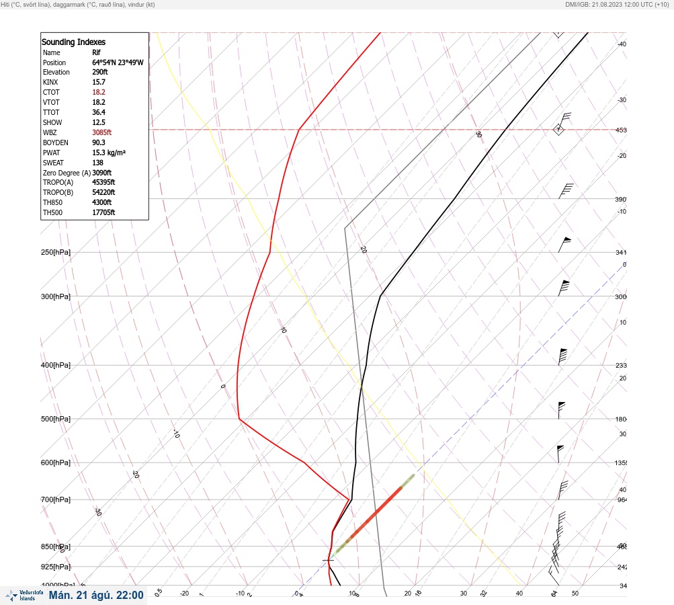Click the 600[hPa] pressure label
This screenshot has height=605, width=674.
(x=56, y=462)
